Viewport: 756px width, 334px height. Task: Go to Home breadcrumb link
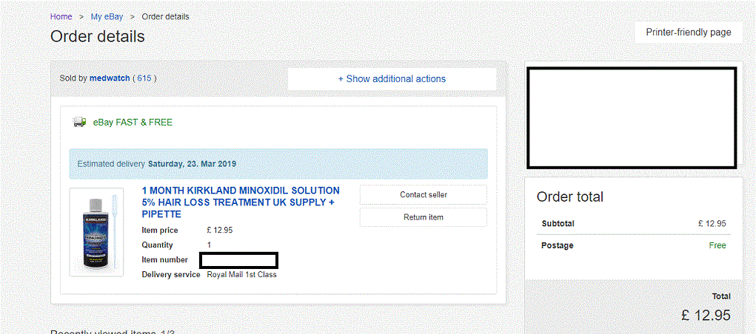pyautogui.click(x=61, y=17)
